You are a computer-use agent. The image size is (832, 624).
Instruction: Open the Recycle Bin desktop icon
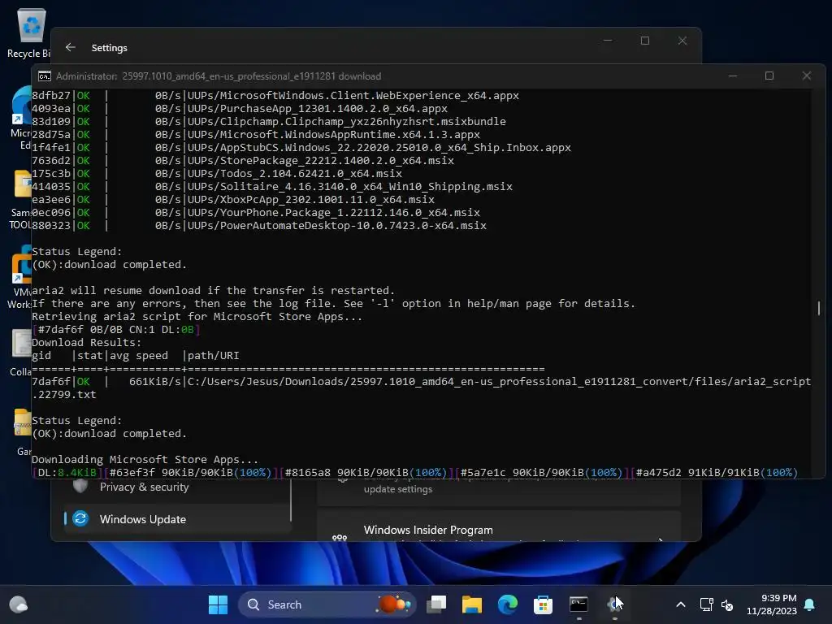(x=31, y=32)
